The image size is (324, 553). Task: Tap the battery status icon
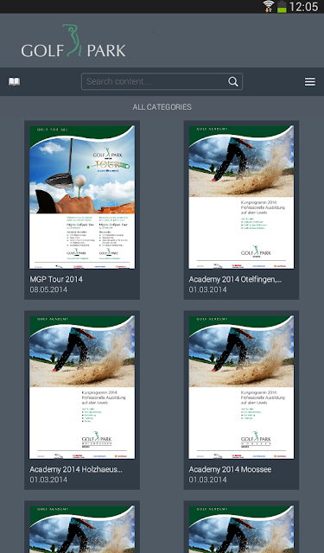[x=282, y=7]
